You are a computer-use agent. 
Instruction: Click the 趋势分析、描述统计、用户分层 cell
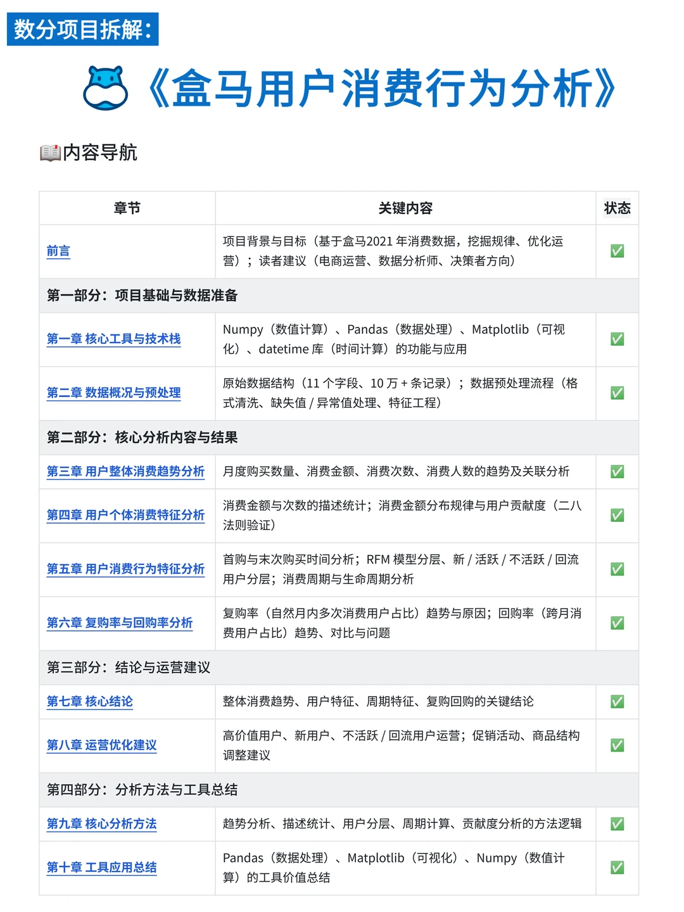click(405, 824)
